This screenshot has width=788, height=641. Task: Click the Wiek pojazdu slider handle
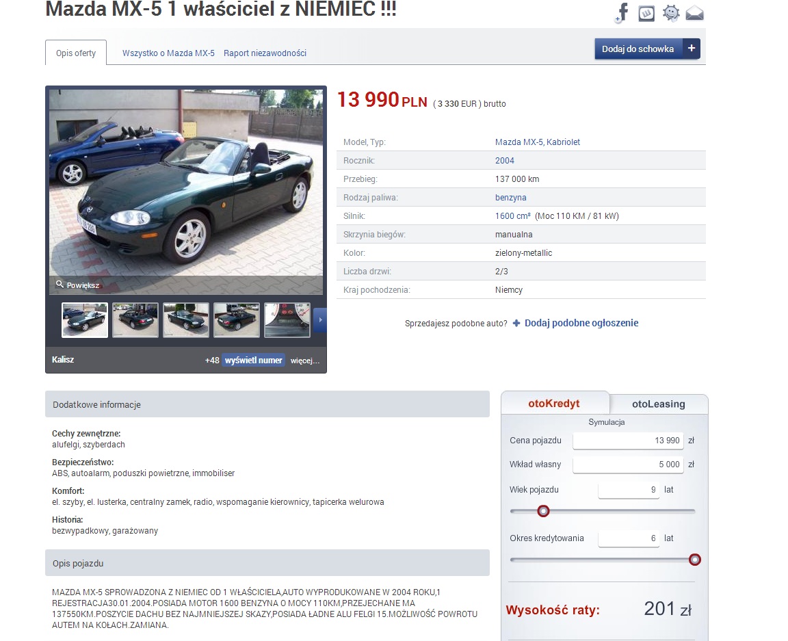click(543, 511)
